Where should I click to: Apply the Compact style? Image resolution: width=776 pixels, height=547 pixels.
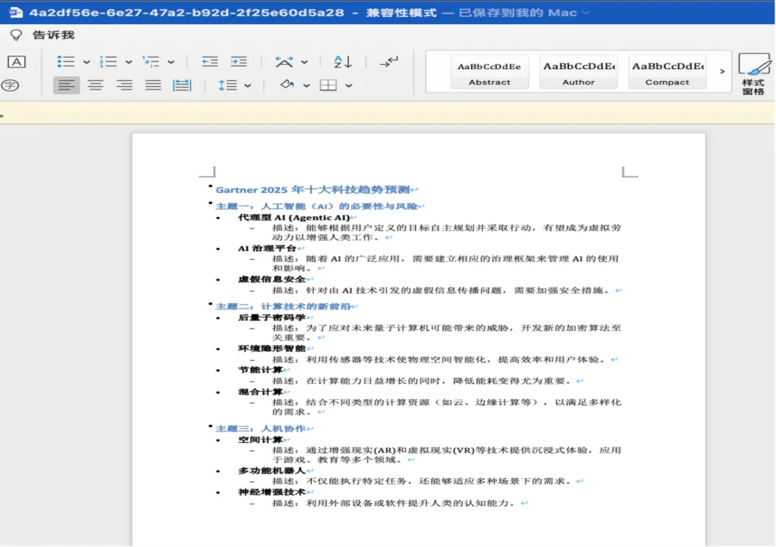pos(666,72)
